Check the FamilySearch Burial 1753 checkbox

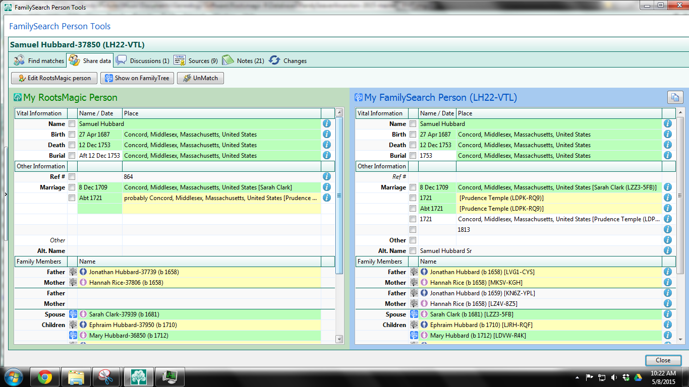pos(413,156)
